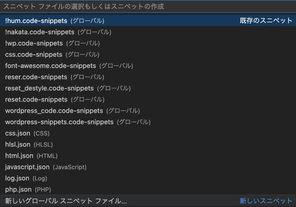Select hlsl.json HLSL snippet file
The width and height of the screenshot is (296, 207).
tap(18, 145)
